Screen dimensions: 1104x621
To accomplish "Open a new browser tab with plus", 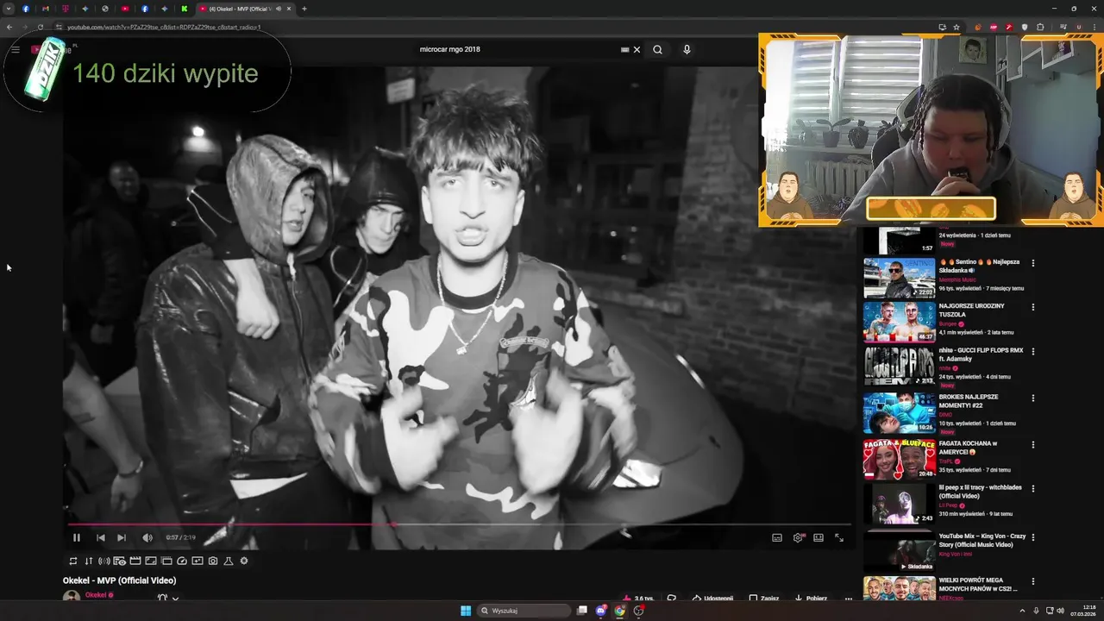I will point(304,9).
